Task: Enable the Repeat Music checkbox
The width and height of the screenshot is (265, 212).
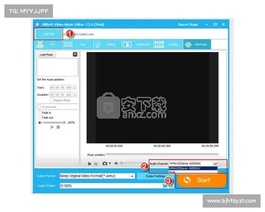Action: [x=52, y=100]
